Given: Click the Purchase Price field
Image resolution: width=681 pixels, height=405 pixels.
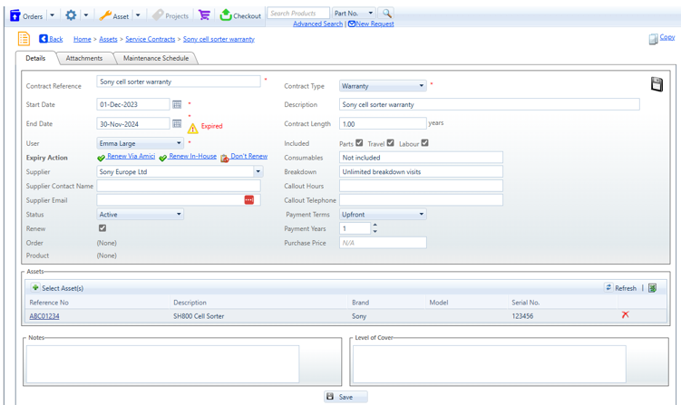Looking at the screenshot, I should 383,243.
